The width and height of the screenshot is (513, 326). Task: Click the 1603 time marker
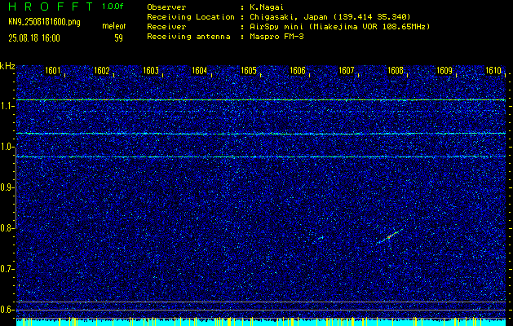coord(151,71)
